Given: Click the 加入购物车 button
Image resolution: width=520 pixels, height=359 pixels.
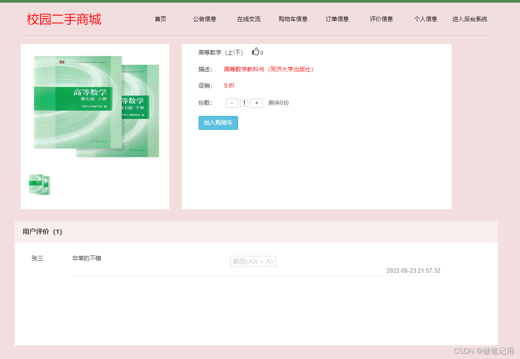Looking at the screenshot, I should tap(218, 123).
